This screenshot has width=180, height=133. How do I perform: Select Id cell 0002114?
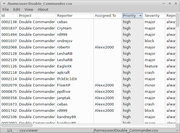[9, 79]
